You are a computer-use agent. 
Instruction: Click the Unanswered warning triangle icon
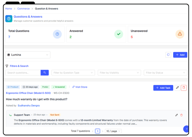click(x=180, y=34)
